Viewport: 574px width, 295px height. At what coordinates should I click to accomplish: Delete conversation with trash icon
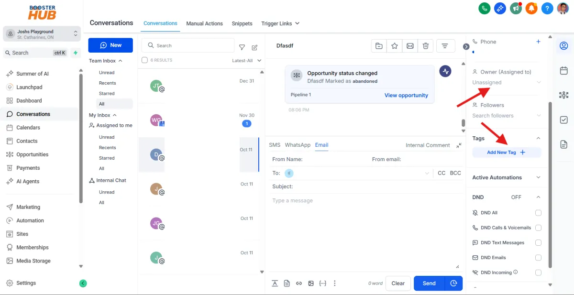point(426,46)
